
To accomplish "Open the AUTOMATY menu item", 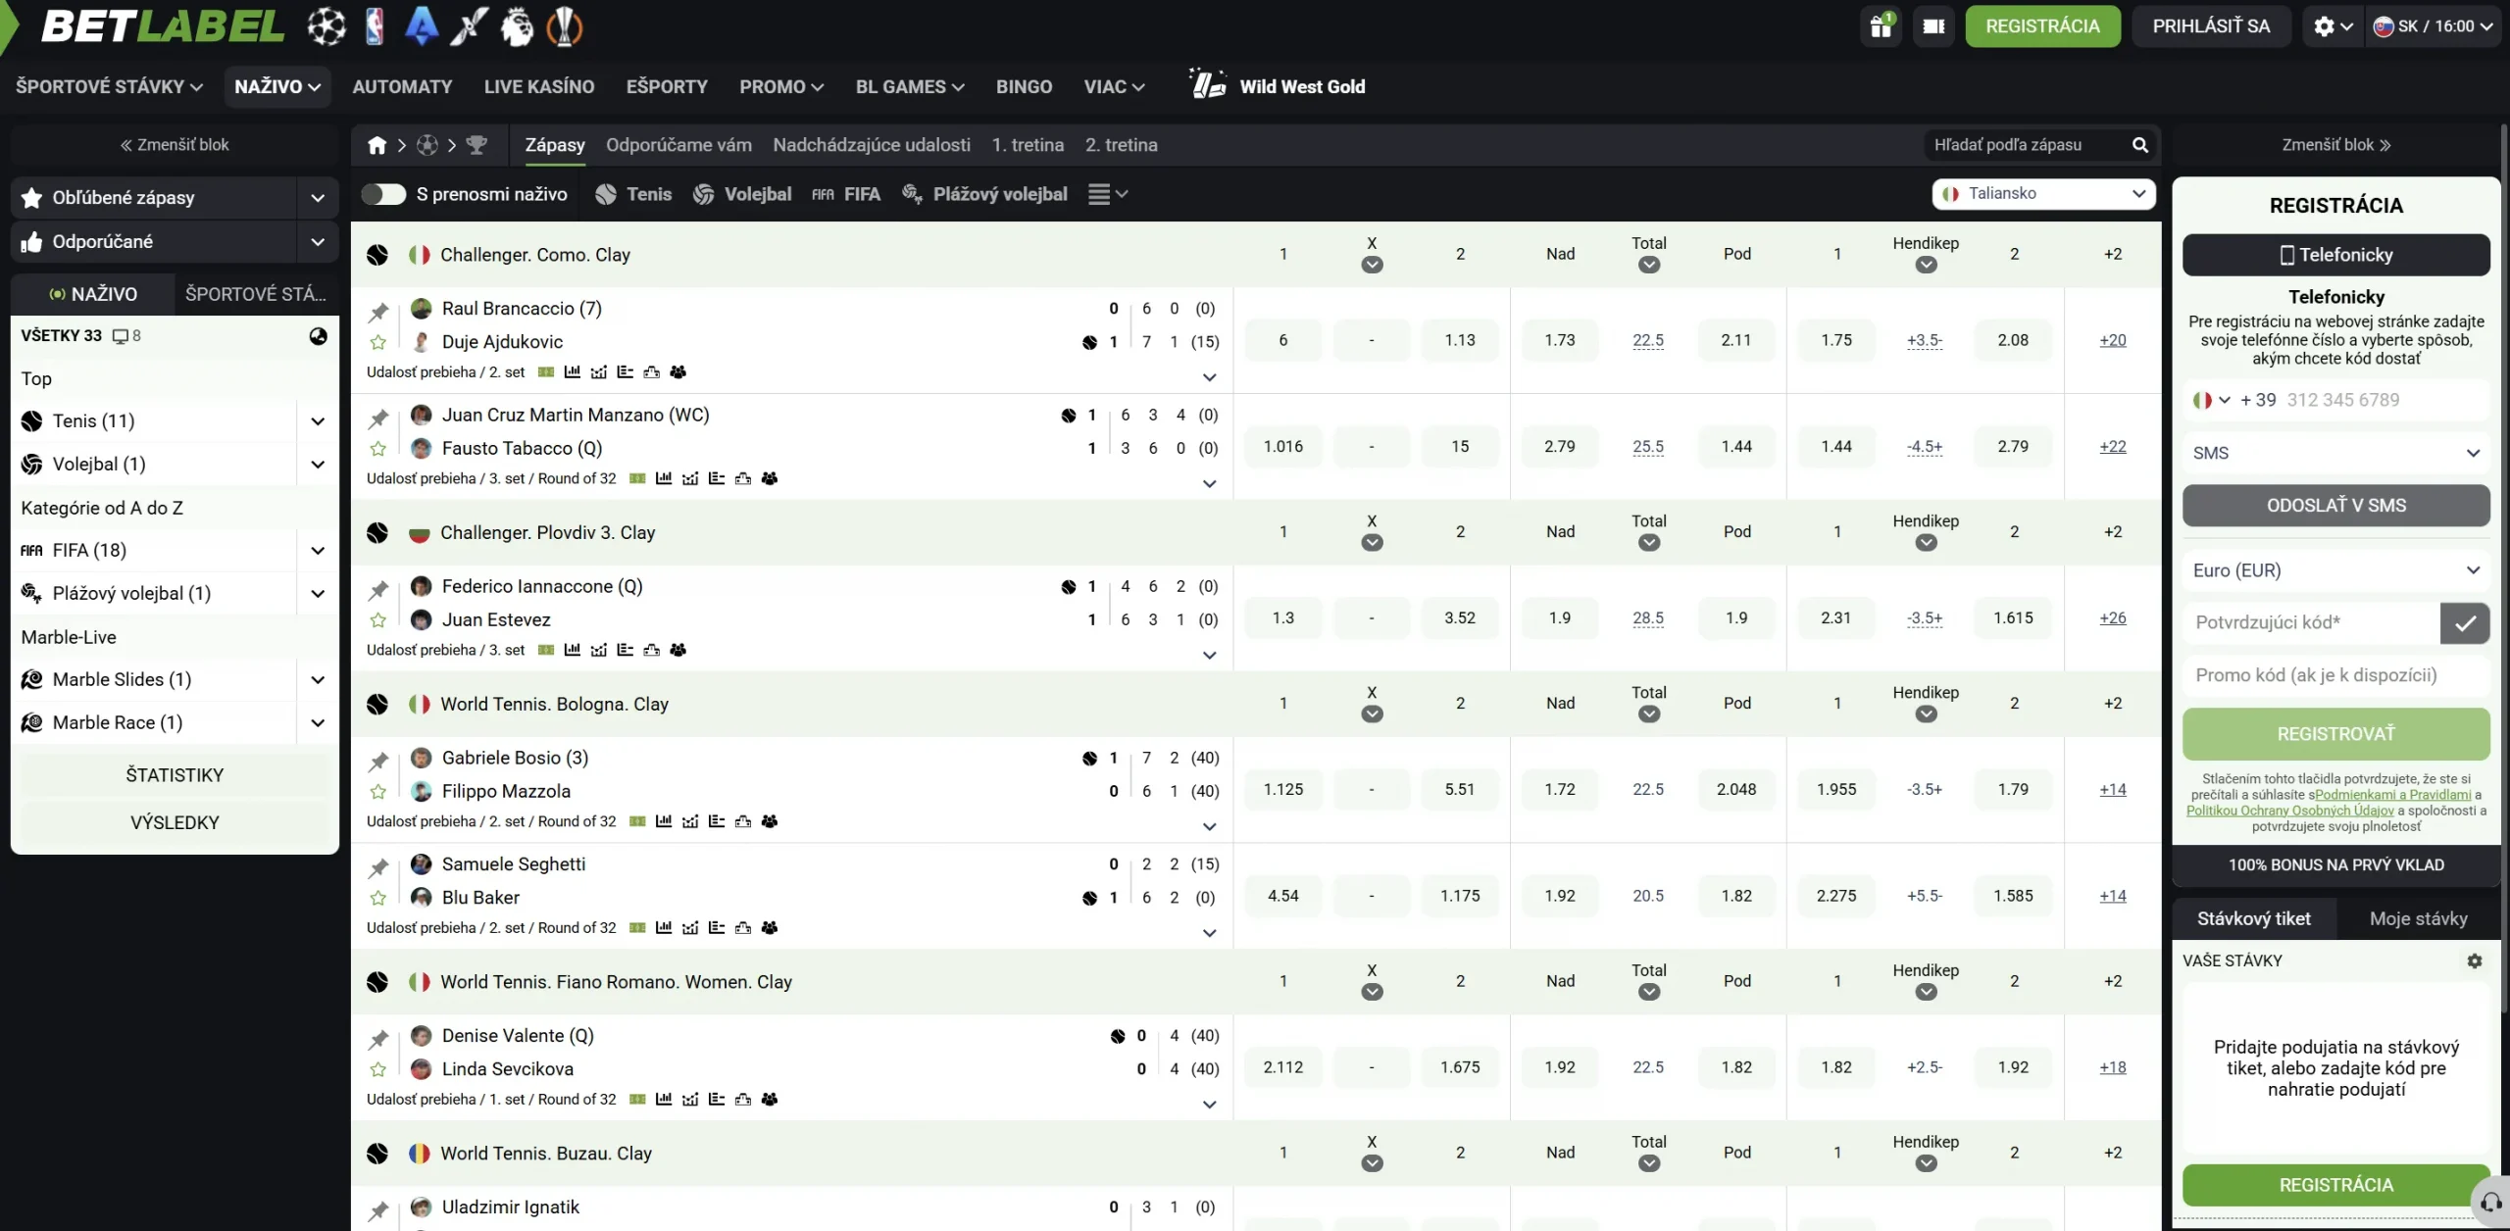I will (x=403, y=86).
